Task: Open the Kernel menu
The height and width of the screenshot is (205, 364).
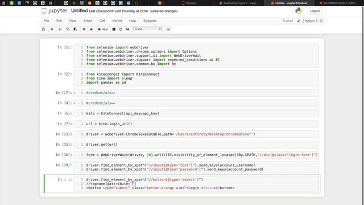Action: (117, 21)
